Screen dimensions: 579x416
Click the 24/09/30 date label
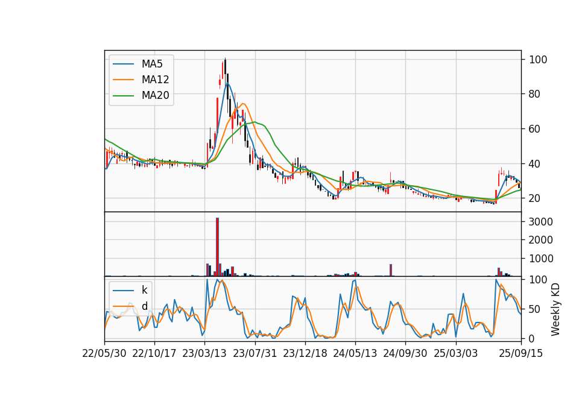405,353
